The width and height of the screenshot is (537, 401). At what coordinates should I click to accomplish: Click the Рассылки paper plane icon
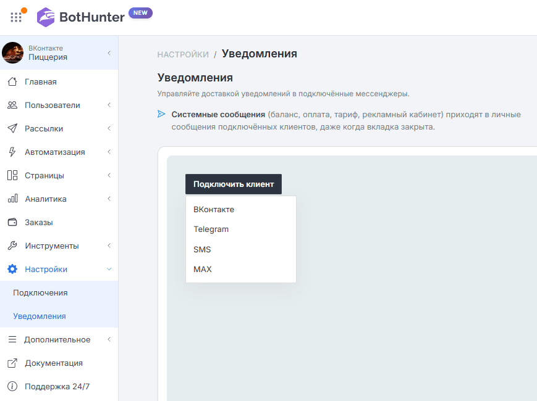pos(12,128)
